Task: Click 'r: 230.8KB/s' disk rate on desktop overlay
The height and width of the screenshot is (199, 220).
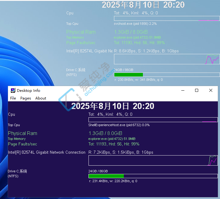Action: (124, 80)
